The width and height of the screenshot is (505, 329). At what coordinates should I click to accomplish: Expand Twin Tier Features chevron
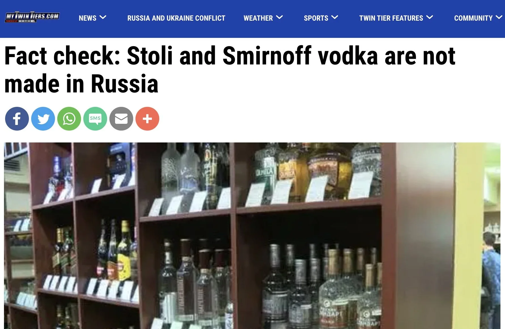pos(430,18)
